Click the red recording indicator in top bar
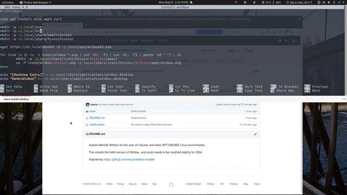347x195 pixels. (x=236, y=2)
